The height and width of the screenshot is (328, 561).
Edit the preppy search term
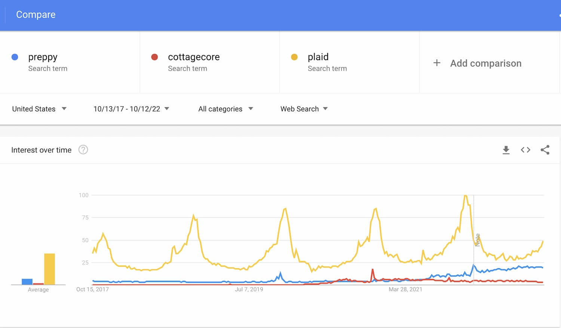pos(43,57)
